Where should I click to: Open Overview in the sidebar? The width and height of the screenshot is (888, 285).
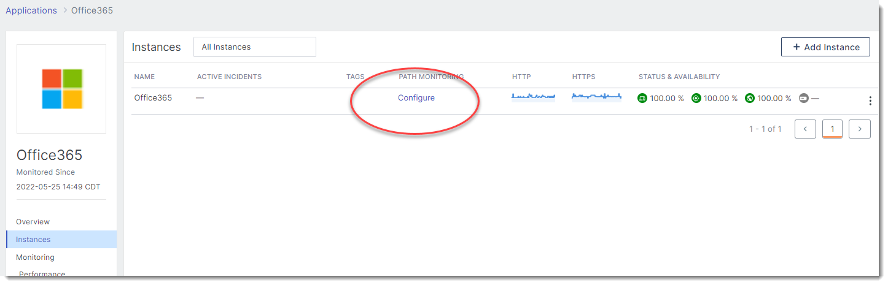pos(33,222)
